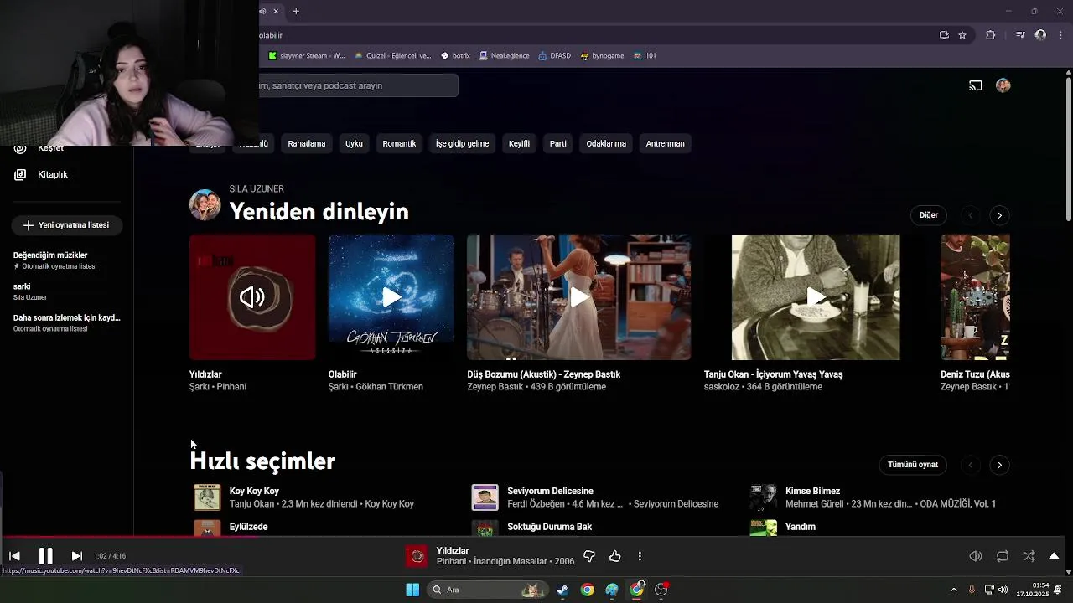The width and height of the screenshot is (1073, 603).
Task: Show hidden system tray icons
Action: (x=953, y=590)
